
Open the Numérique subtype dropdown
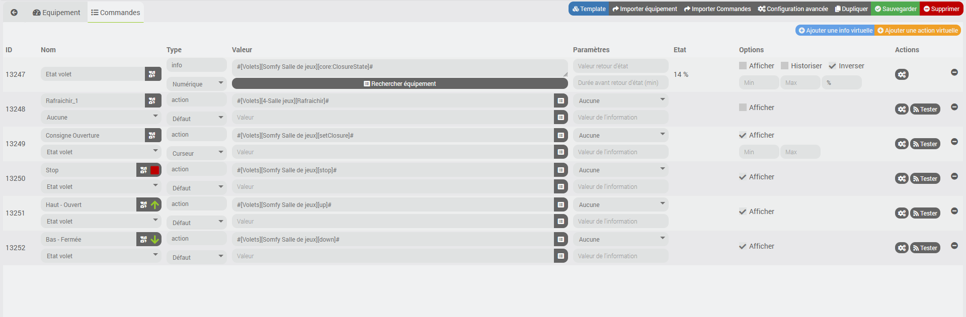(197, 84)
